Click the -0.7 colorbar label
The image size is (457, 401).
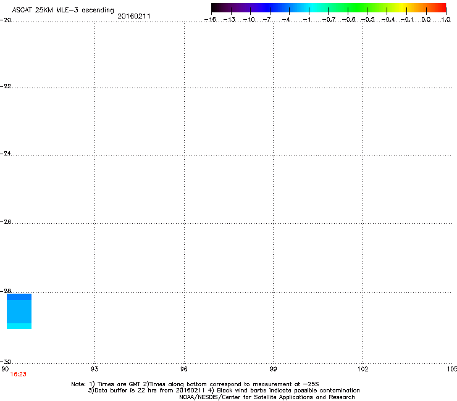point(329,20)
